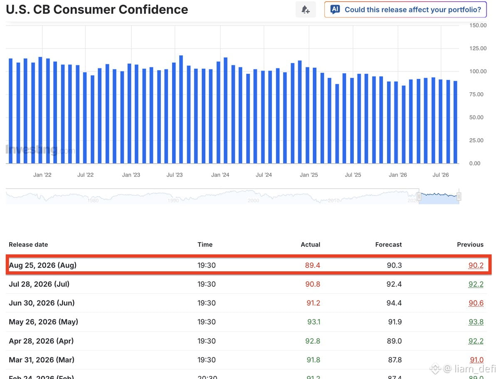
Task: Click forecast value 92.4
Action: pyautogui.click(x=394, y=284)
